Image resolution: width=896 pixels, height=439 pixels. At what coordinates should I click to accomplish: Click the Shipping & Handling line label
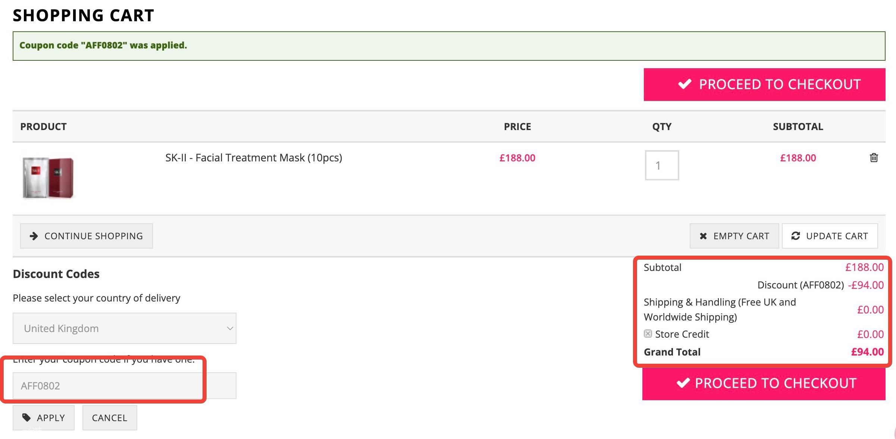tap(720, 309)
